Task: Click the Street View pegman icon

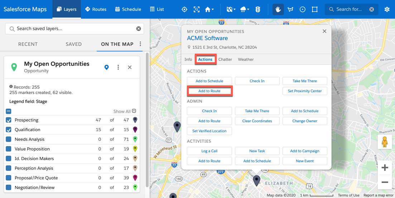Action: point(385,142)
